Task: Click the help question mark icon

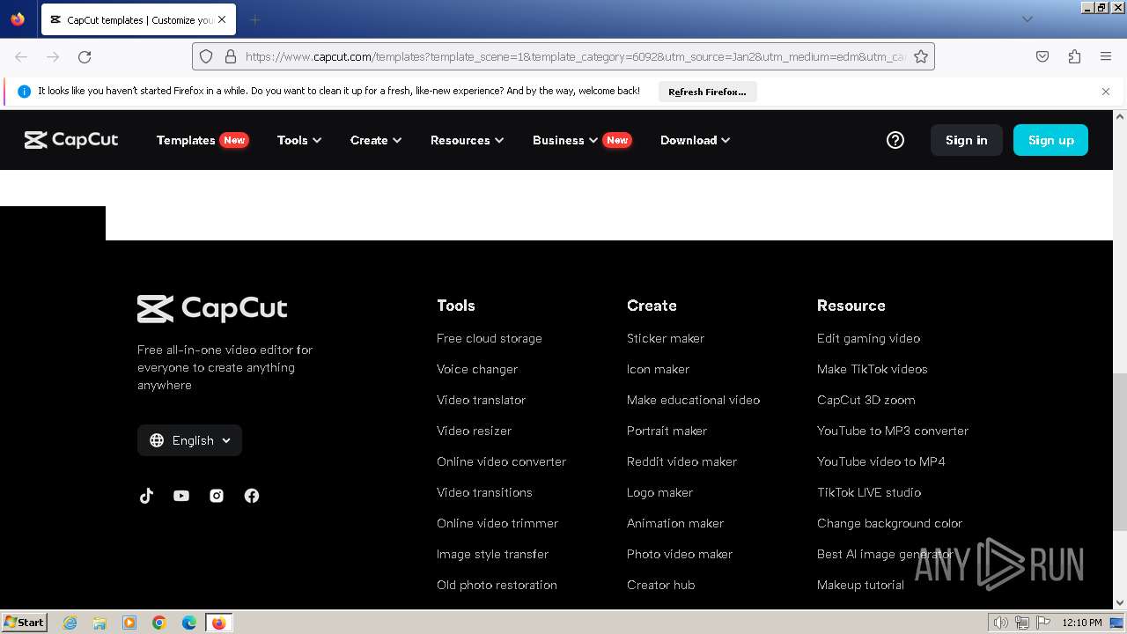Action: click(x=895, y=140)
